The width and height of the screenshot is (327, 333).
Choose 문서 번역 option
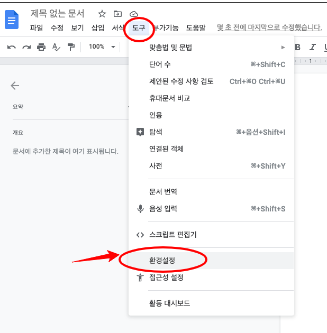coord(211,192)
